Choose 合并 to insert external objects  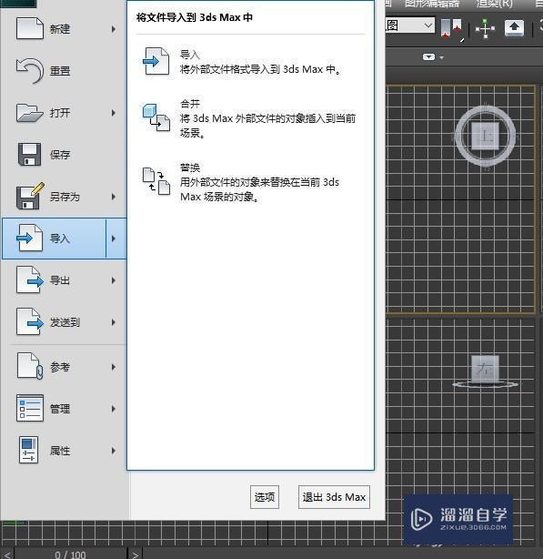tap(250, 118)
